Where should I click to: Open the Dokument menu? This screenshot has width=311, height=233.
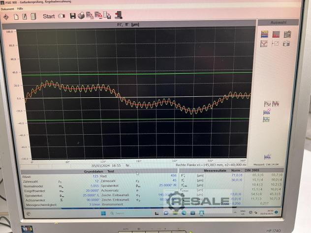click(7, 9)
